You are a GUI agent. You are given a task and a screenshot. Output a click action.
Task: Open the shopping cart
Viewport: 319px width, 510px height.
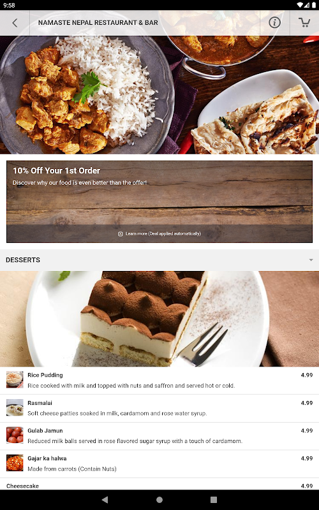[x=304, y=22]
